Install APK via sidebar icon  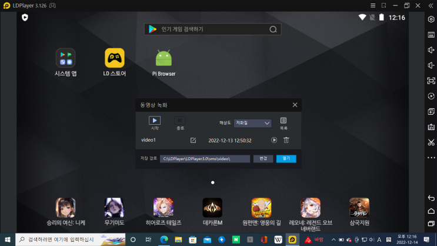(x=431, y=127)
